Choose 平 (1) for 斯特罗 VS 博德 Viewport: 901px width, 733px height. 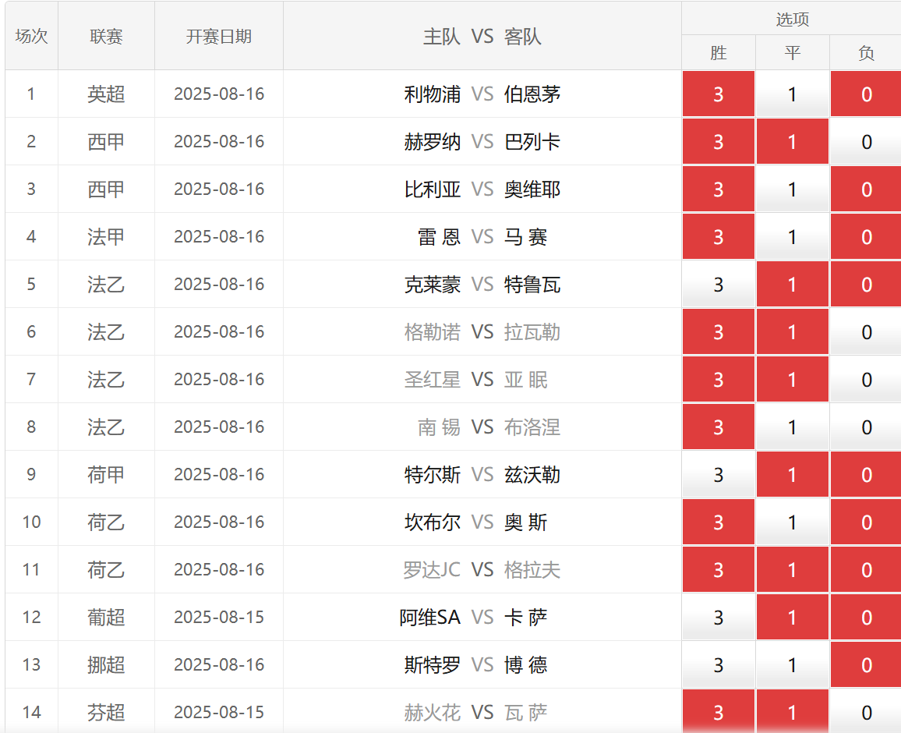[x=793, y=664]
